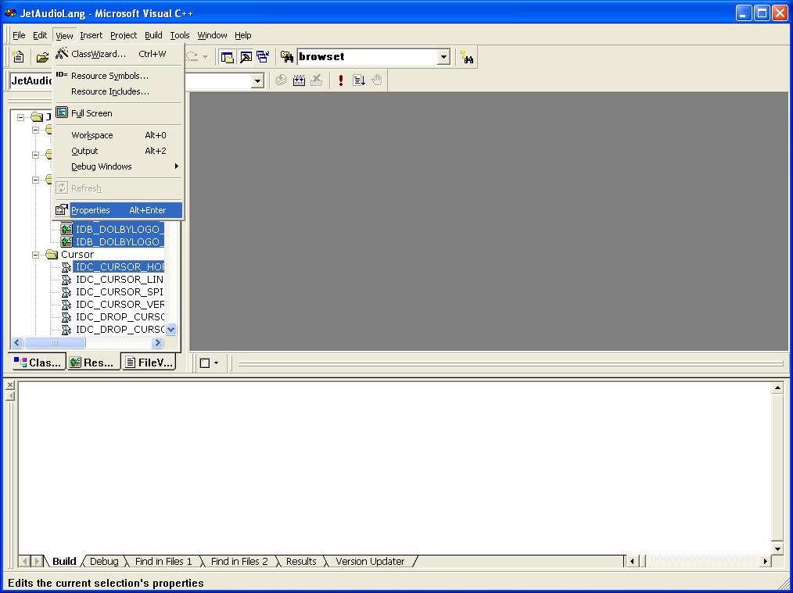Image resolution: width=793 pixels, height=593 pixels.
Task: Switch to the ClassView workspace tab
Action: [38, 363]
